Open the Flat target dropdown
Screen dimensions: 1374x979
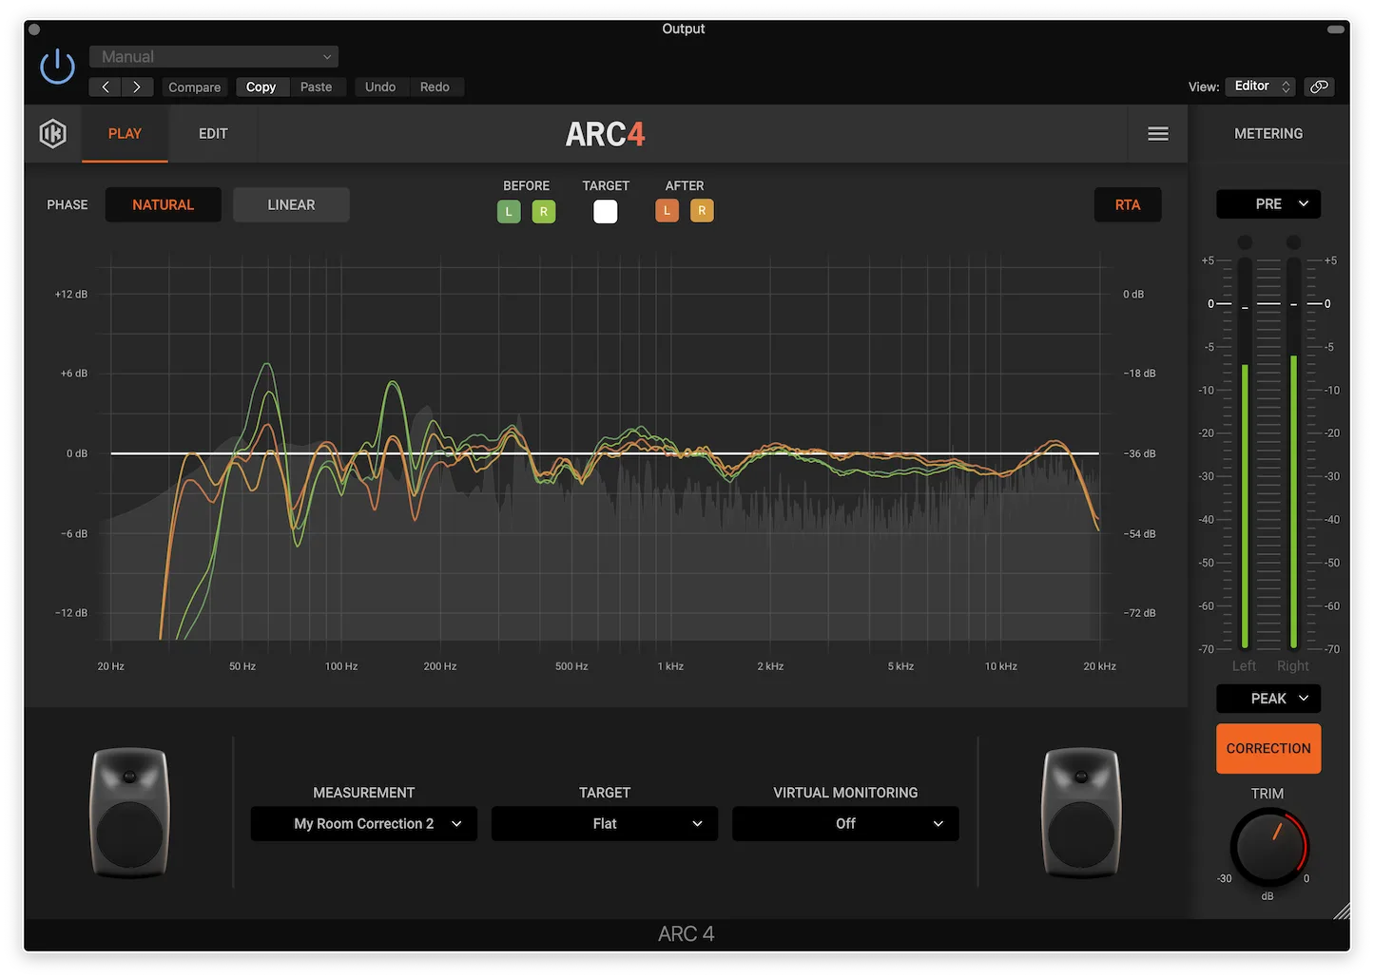[x=605, y=824]
